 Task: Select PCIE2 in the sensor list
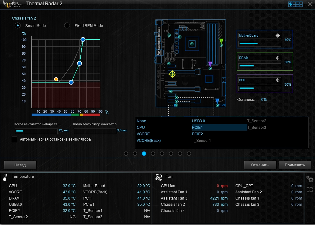[x=197, y=134]
